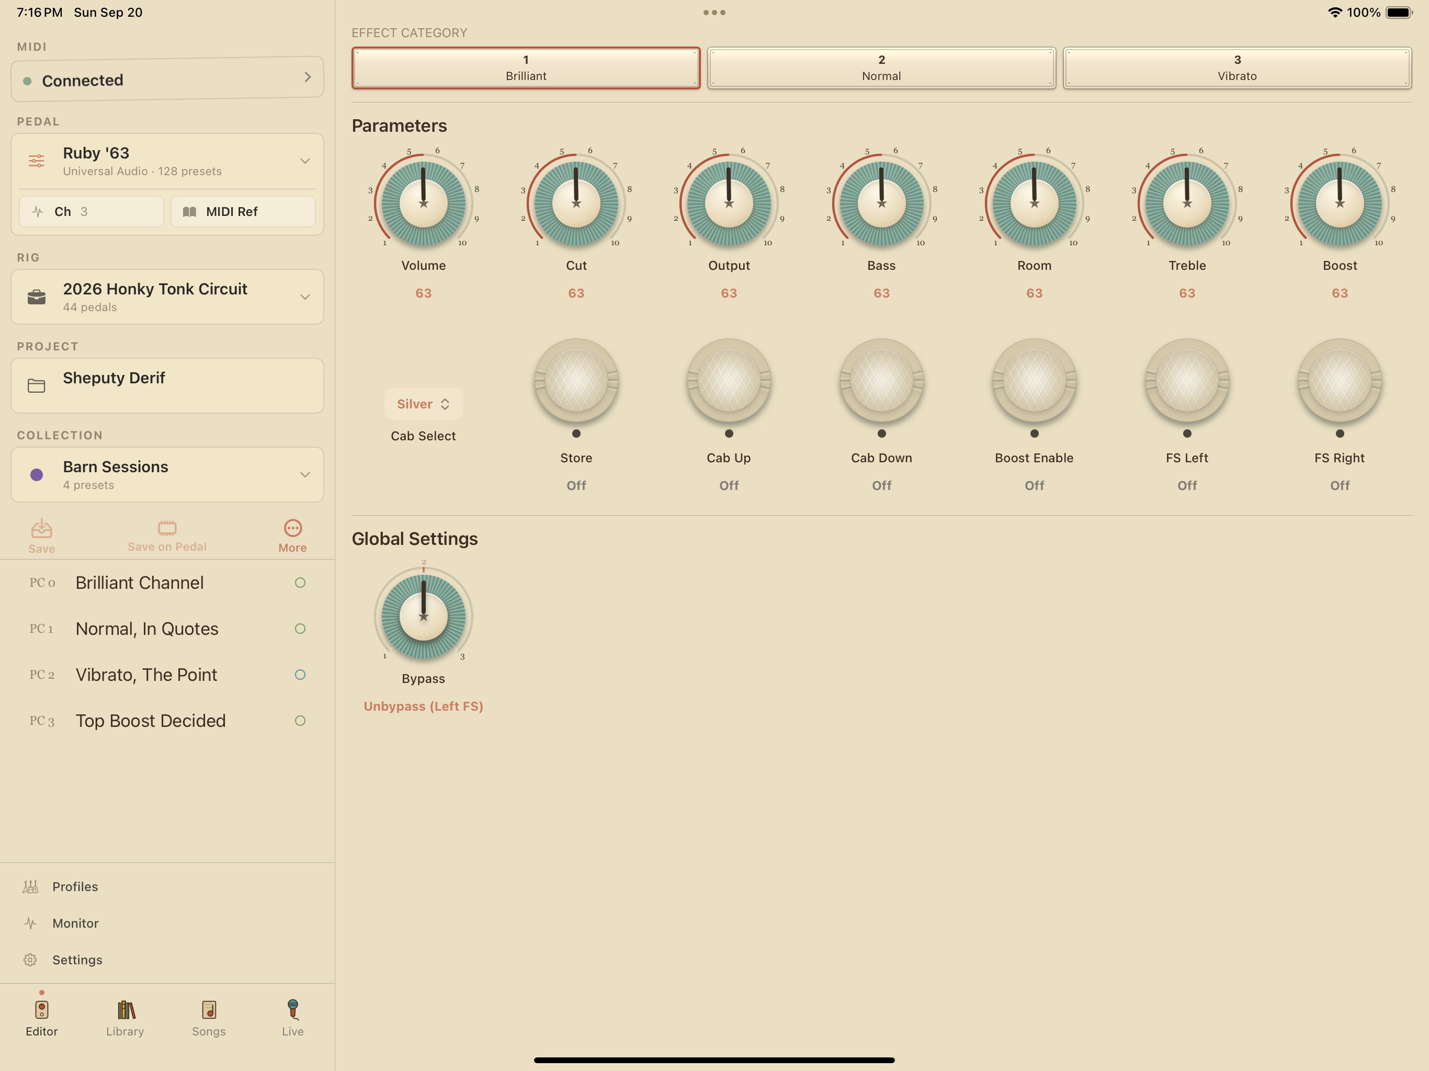Select the Vibrato, The Point preset row
Image resolution: width=1429 pixels, height=1071 pixels.
click(x=167, y=675)
